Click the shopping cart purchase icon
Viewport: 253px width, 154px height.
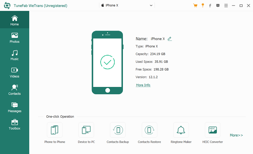coord(195,5)
